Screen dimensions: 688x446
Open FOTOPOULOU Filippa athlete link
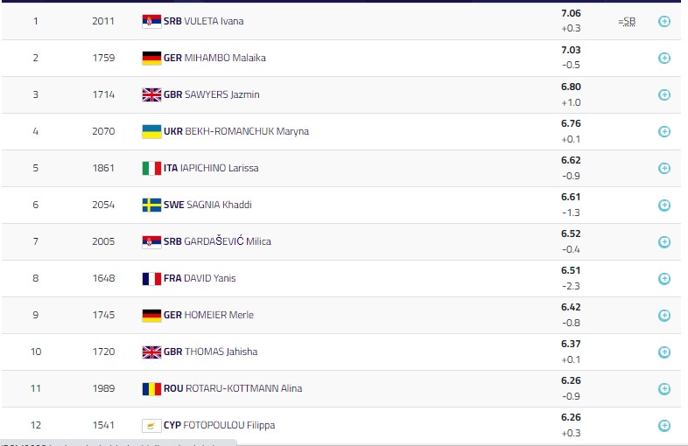tap(229, 425)
